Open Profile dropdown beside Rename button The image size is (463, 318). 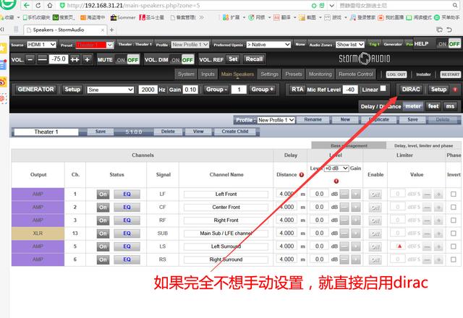tap(276, 120)
